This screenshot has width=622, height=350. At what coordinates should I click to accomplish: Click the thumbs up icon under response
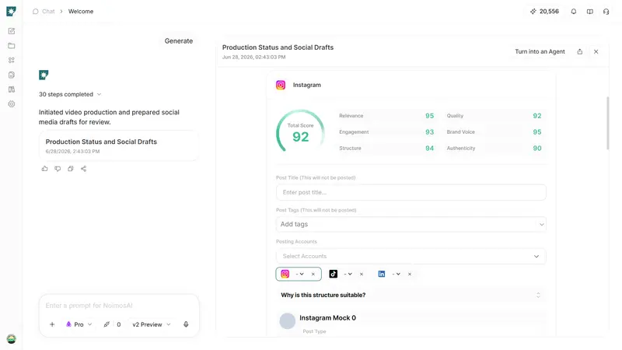click(45, 169)
